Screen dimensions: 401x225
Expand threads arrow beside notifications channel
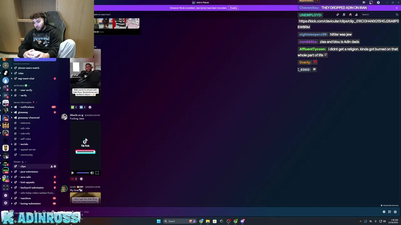tap(12, 107)
